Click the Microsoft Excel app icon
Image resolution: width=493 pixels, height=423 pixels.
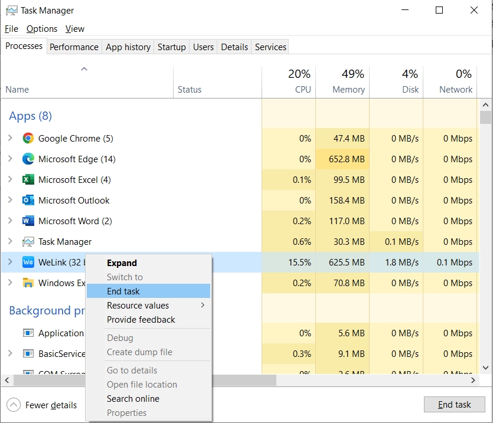28,180
